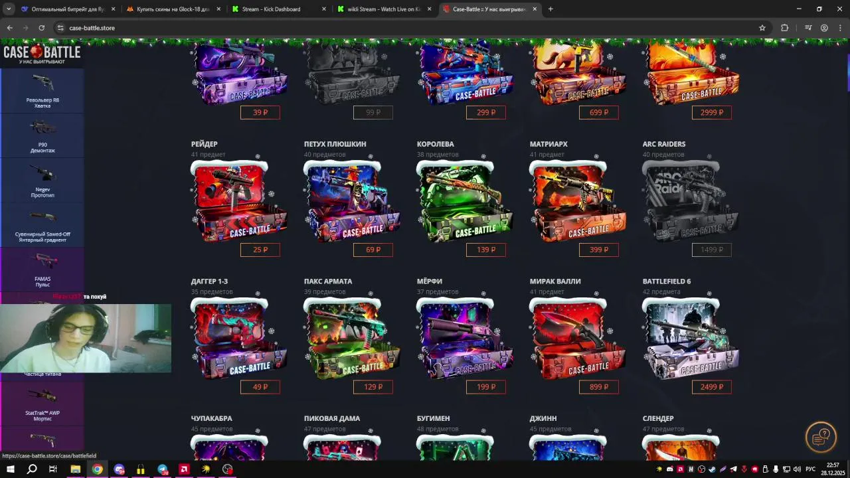Click the 49 ₽ price button
This screenshot has height=478, width=850.
point(260,387)
